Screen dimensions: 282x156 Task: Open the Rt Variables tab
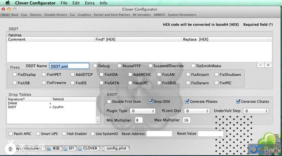tap(142, 15)
